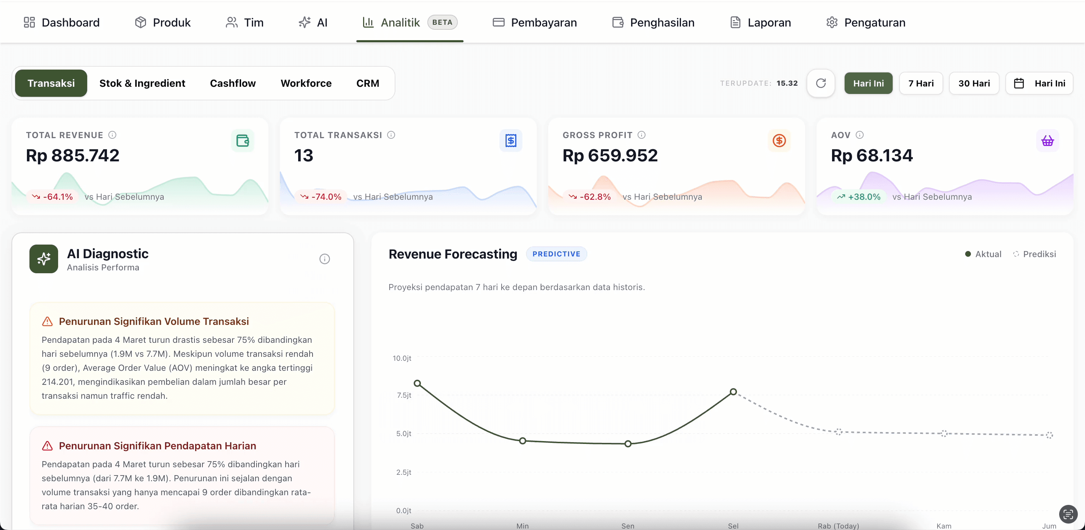This screenshot has width=1085, height=530.
Task: Click the refresh data icon button
Action: tap(821, 83)
